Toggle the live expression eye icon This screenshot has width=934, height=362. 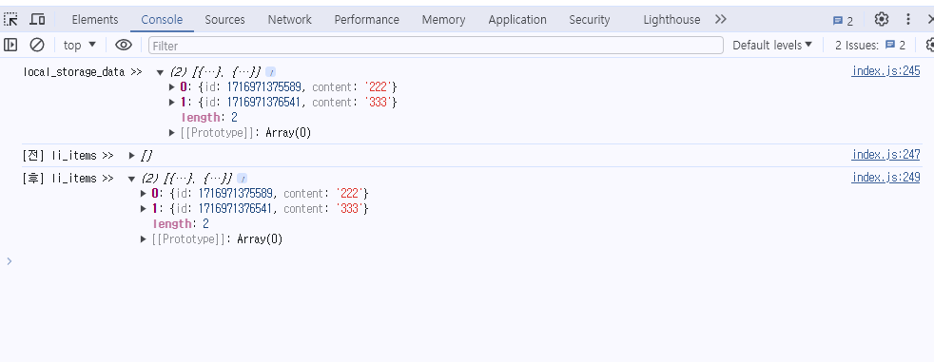click(124, 45)
